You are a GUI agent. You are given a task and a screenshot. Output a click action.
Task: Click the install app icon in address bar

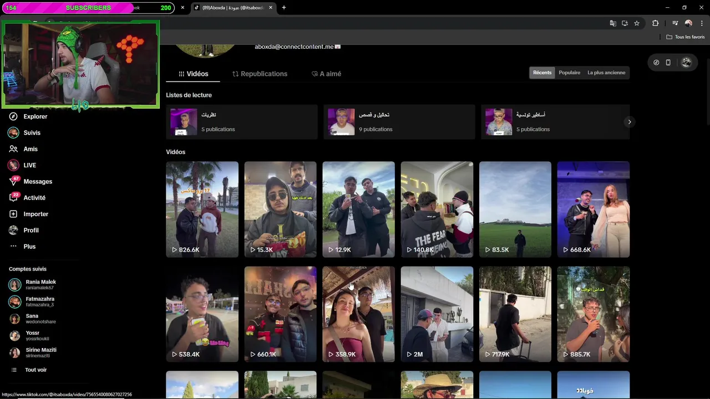point(625,23)
